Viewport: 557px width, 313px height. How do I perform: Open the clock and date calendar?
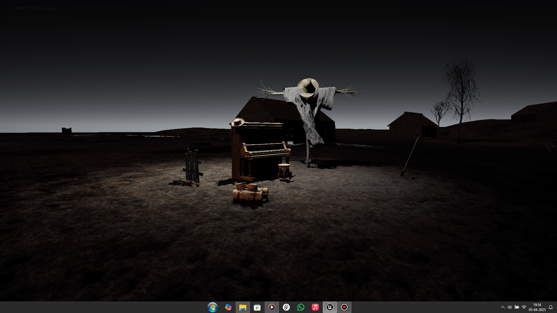[537, 307]
